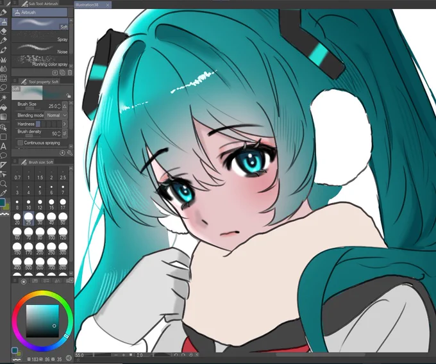
Task: Choose the Soft airbrush sub tool
Action: pos(40,24)
